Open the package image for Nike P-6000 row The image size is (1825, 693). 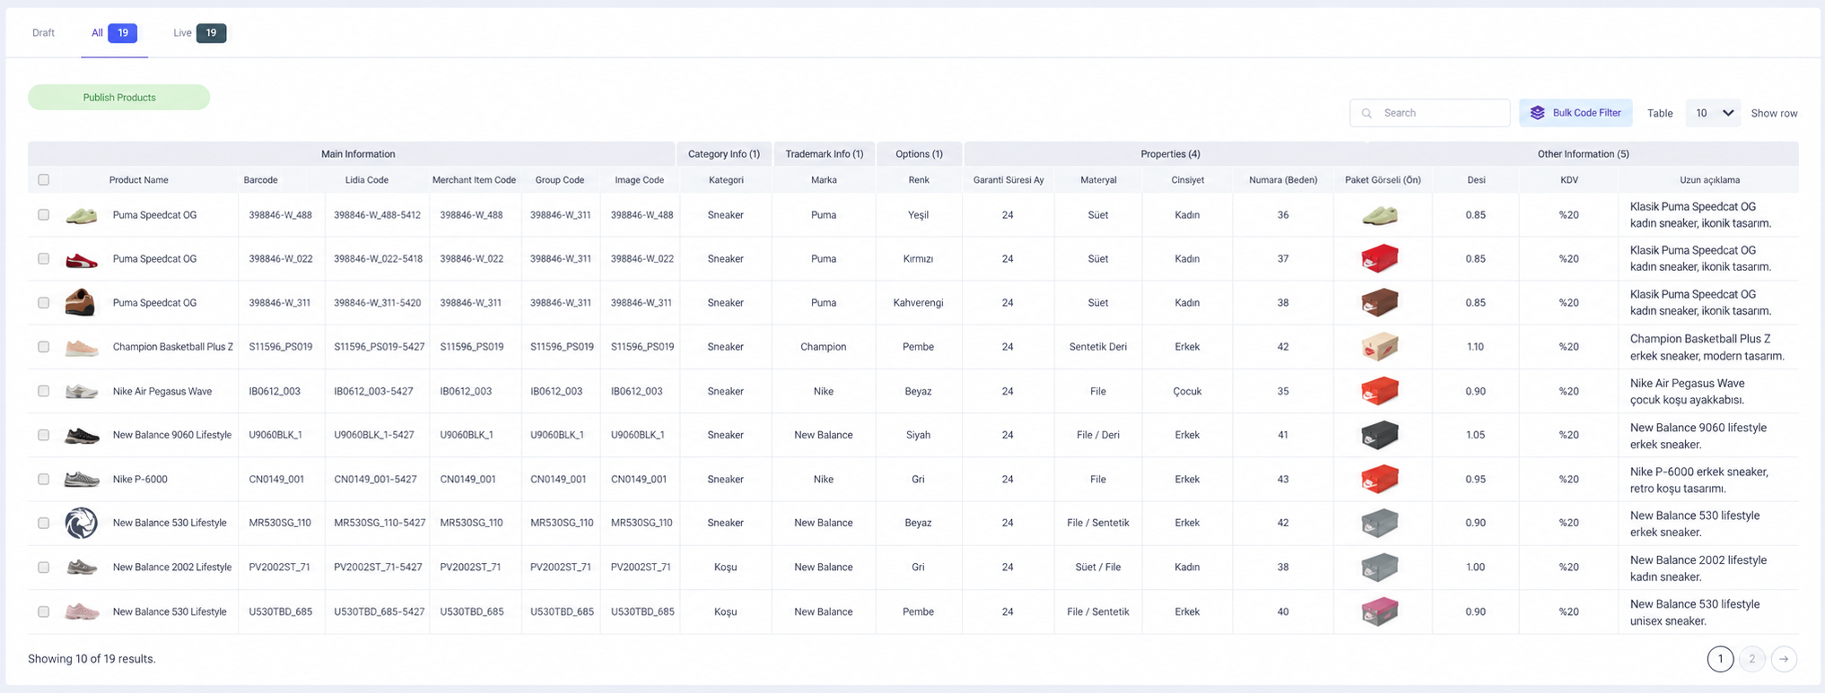pyautogui.click(x=1380, y=479)
